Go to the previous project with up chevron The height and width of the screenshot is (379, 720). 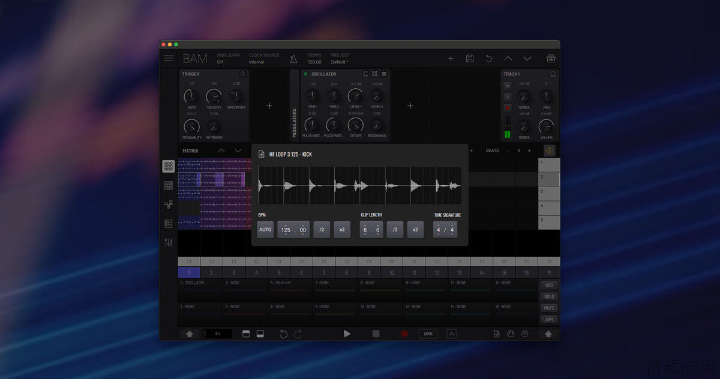coord(508,58)
